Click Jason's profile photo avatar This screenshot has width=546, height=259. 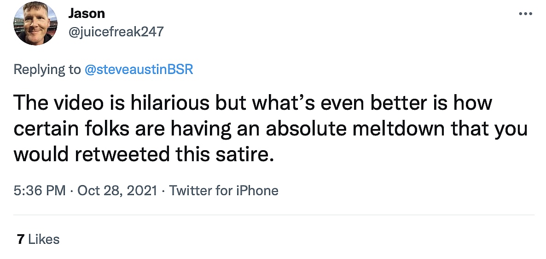[x=35, y=23]
